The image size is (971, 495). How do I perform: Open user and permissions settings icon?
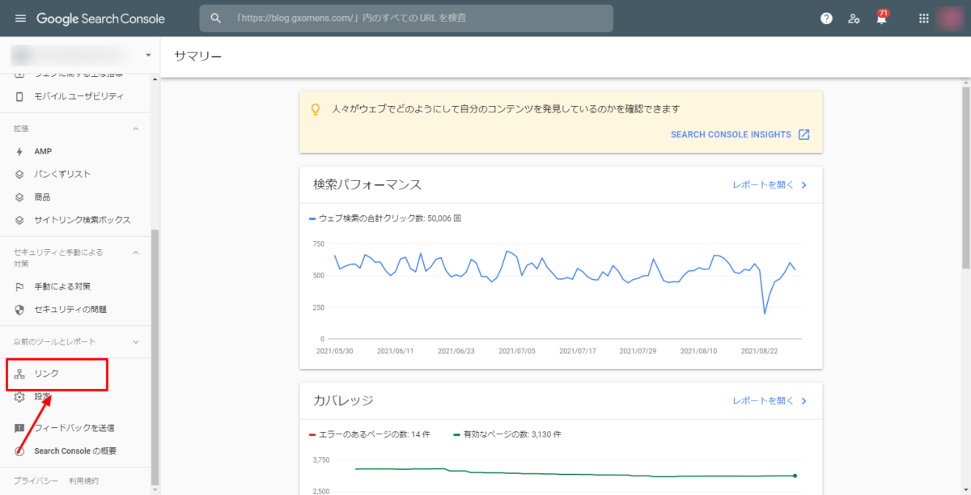pos(854,19)
